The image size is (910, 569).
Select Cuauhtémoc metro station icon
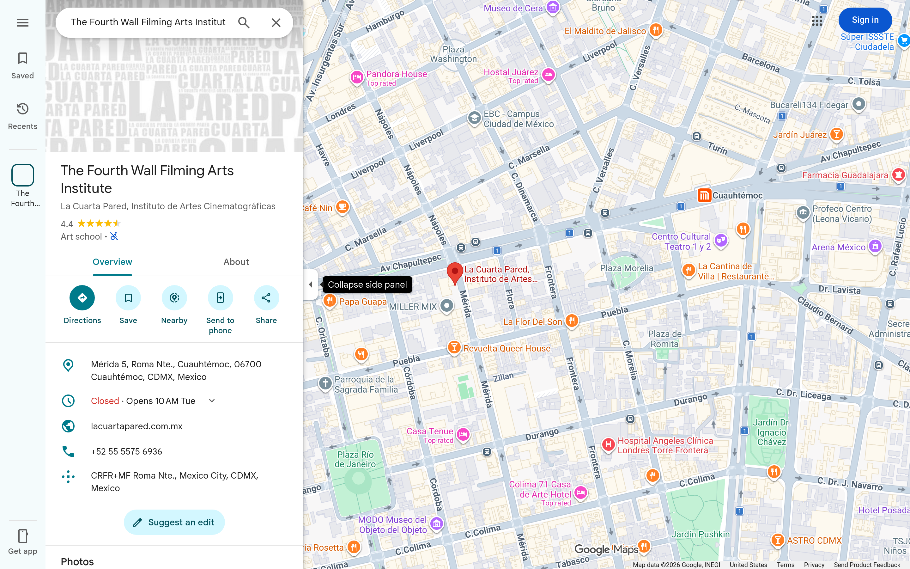tap(704, 196)
